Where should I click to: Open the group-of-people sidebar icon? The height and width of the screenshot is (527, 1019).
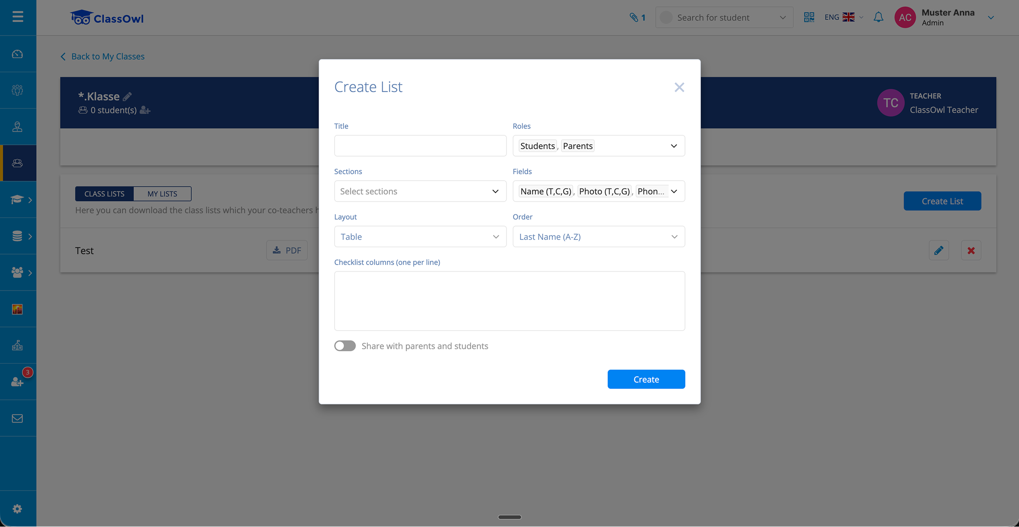(x=17, y=90)
